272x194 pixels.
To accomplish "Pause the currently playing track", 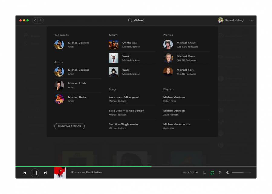I will tap(35, 173).
